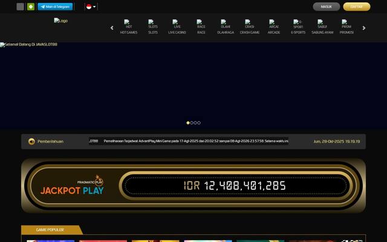
Task: Click the Pemberitahuan label
Action: click(50, 142)
